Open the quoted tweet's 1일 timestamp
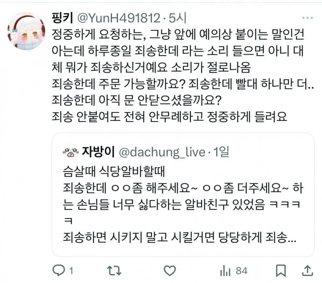This screenshot has height=283, width=322. tap(221, 152)
